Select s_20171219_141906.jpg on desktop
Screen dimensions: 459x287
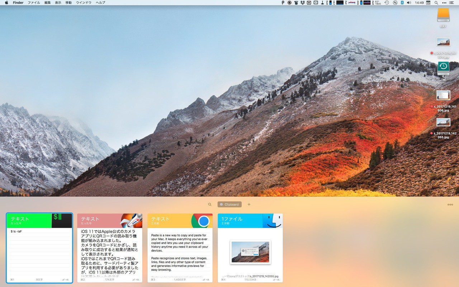(443, 95)
